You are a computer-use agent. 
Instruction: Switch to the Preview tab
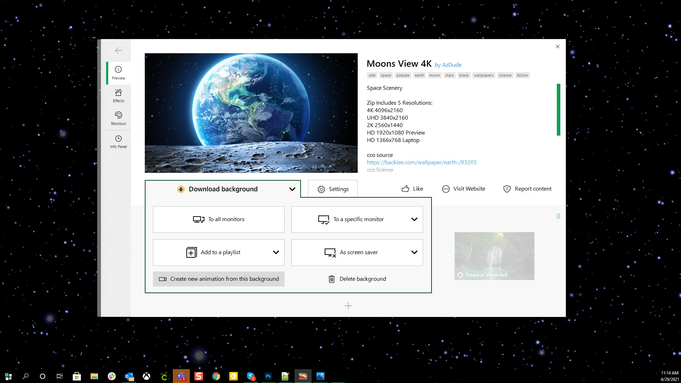point(118,73)
